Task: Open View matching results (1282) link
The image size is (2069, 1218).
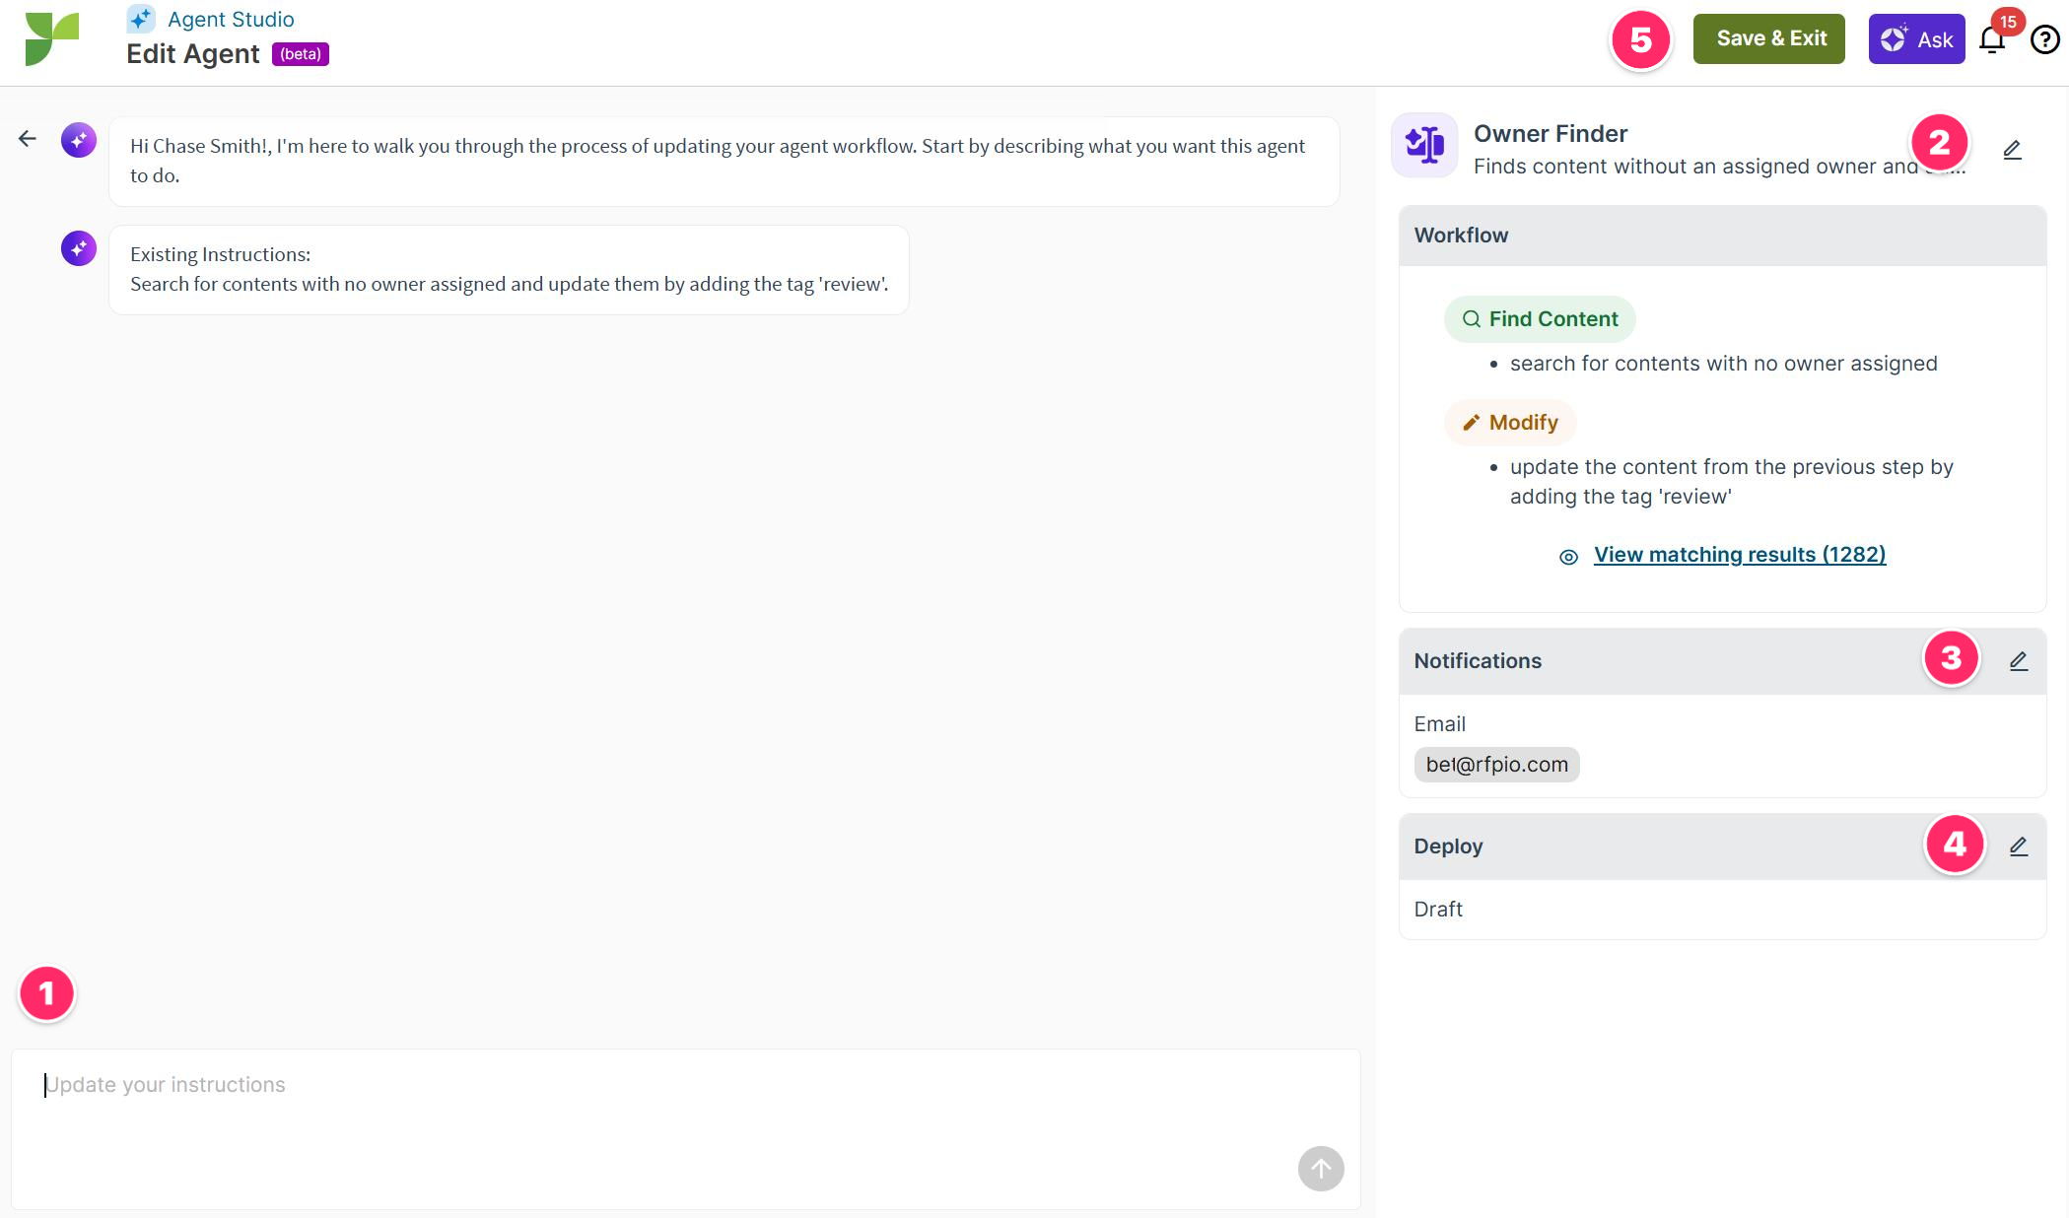Action: point(1740,555)
